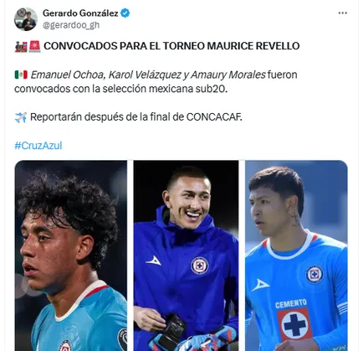Follow the #CruzAzul hashtag link

click(x=38, y=146)
